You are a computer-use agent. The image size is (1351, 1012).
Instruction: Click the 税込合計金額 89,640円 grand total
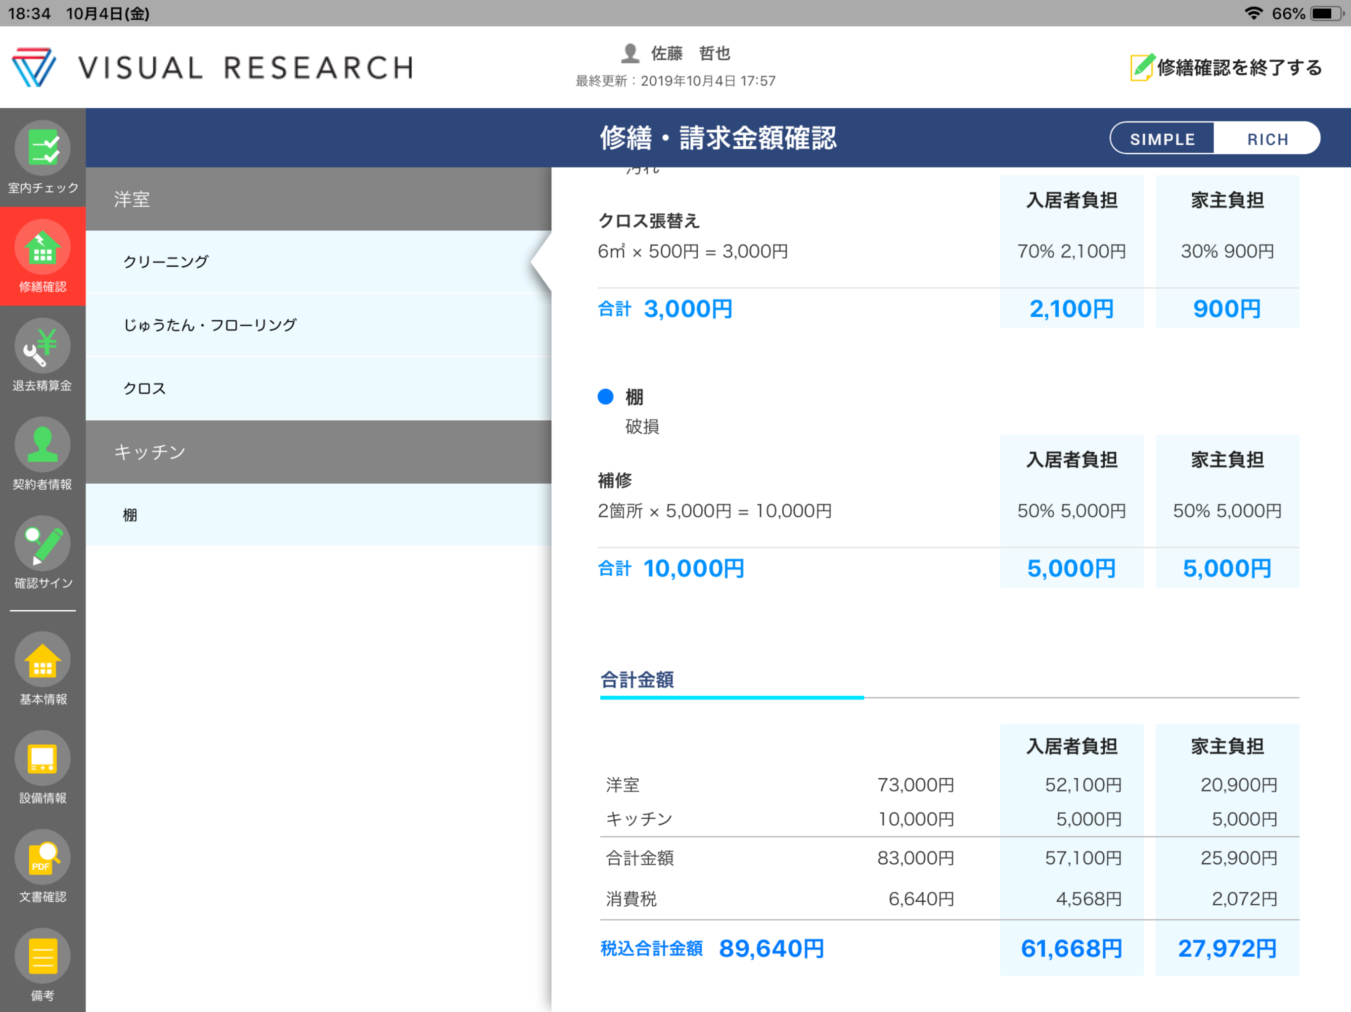click(712, 949)
